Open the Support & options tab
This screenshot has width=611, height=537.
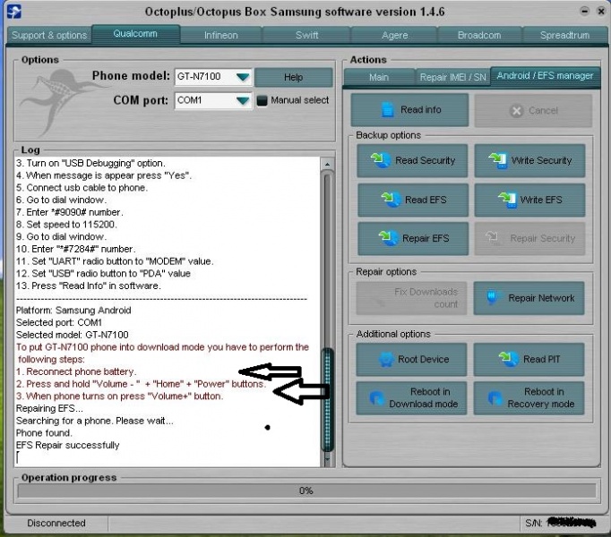(x=49, y=35)
